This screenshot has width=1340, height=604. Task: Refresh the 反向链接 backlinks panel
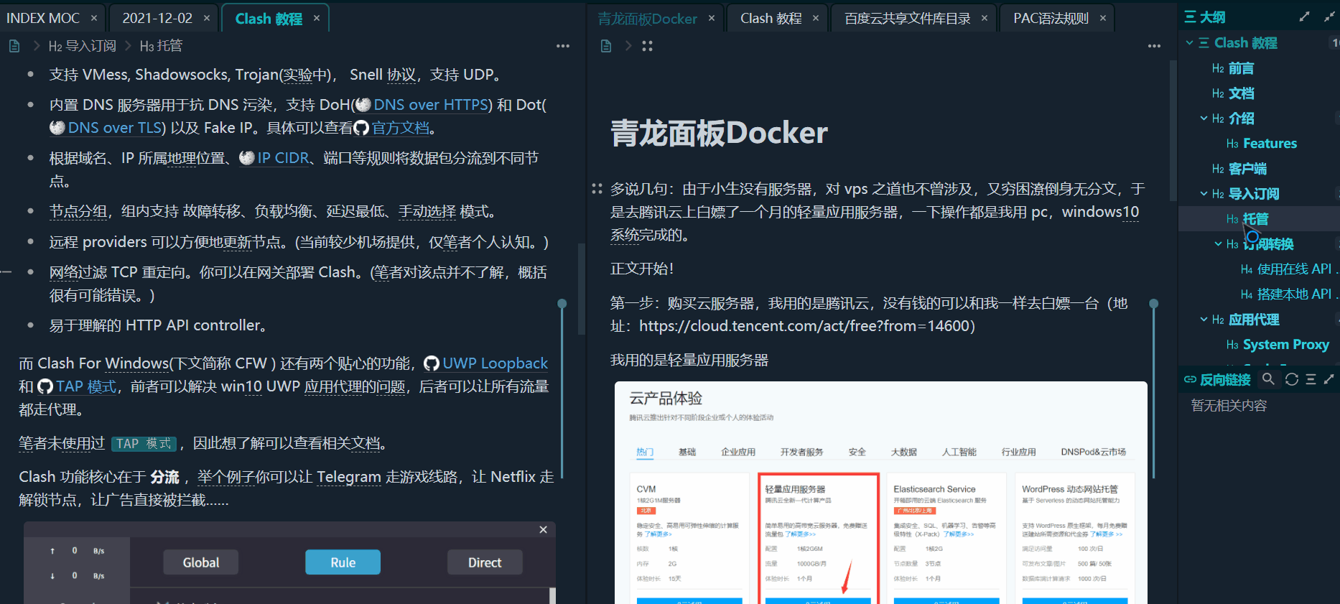tap(1292, 379)
